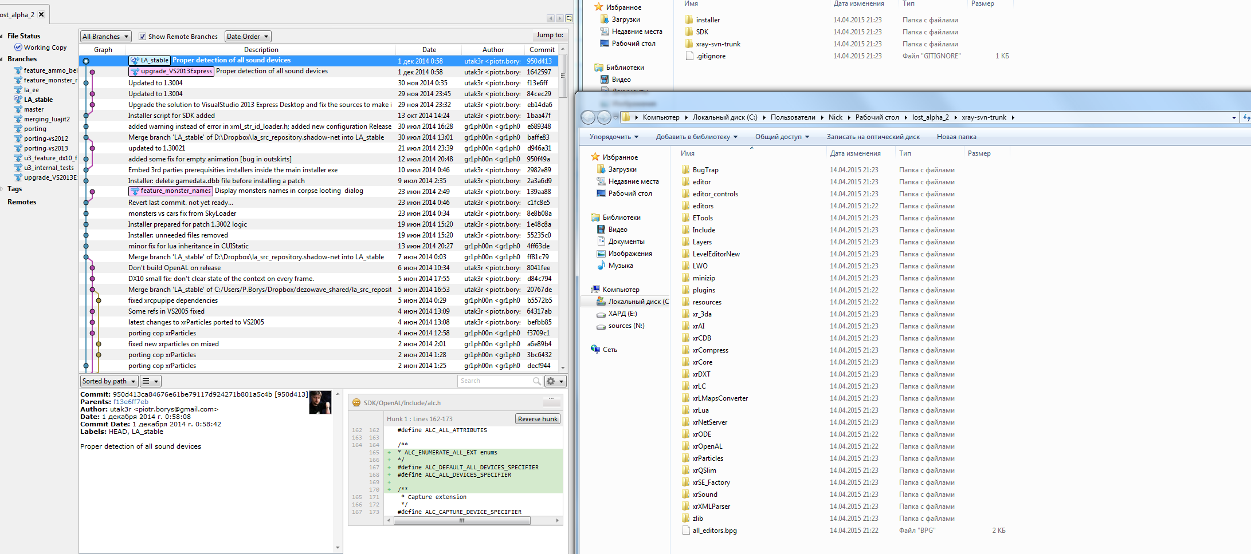Click the Новая папка button
1251x554 pixels.
click(x=956, y=137)
